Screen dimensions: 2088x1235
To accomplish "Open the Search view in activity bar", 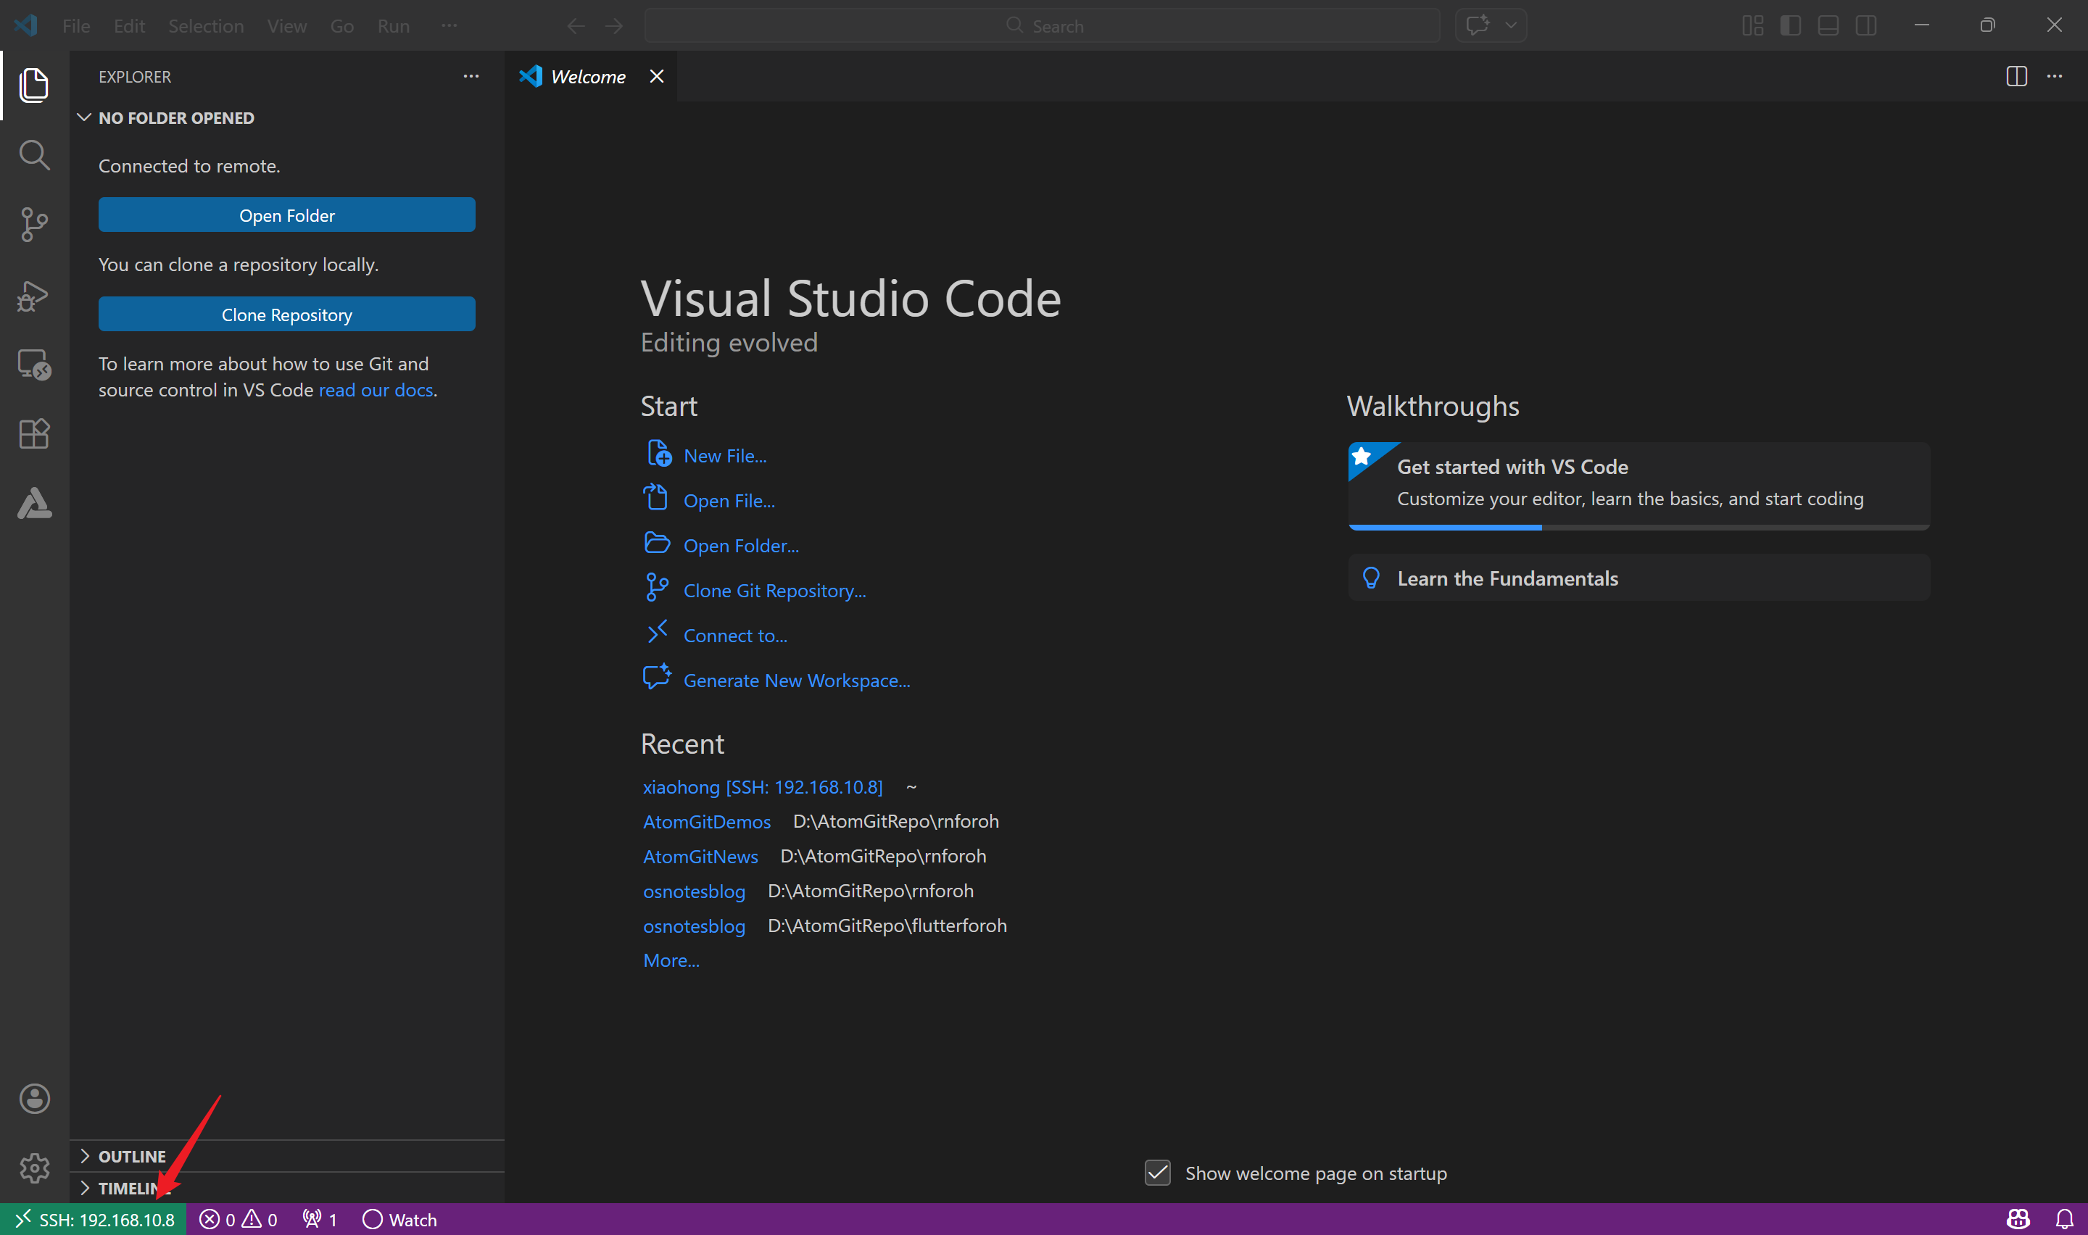I will coord(34,155).
